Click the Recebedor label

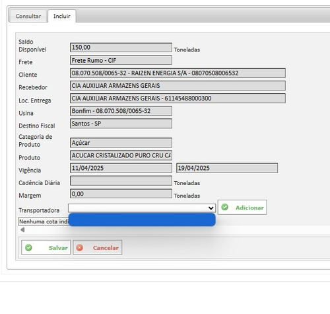tap(33, 87)
